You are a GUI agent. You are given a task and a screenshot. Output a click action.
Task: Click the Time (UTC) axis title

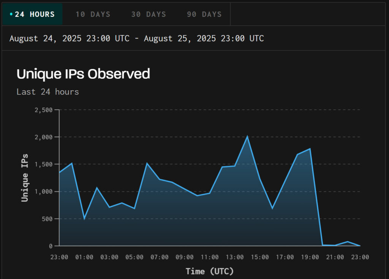pyautogui.click(x=209, y=271)
